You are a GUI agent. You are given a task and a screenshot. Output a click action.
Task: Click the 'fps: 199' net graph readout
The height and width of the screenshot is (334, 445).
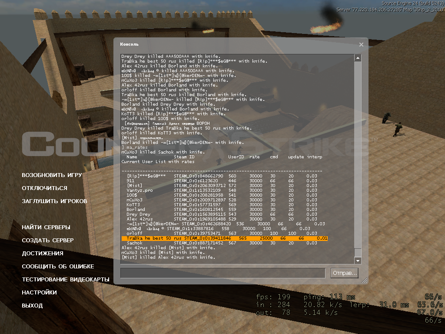273,297
